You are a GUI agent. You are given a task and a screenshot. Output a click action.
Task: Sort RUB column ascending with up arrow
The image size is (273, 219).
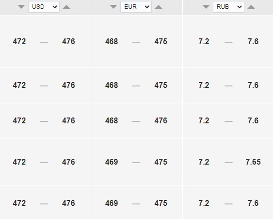coord(251,7)
